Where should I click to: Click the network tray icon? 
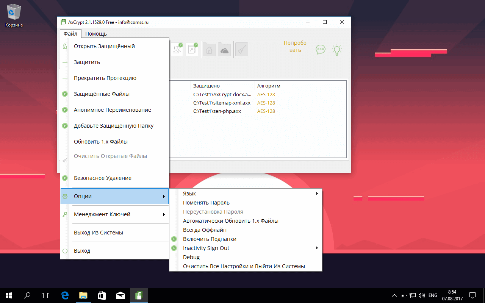click(413, 295)
